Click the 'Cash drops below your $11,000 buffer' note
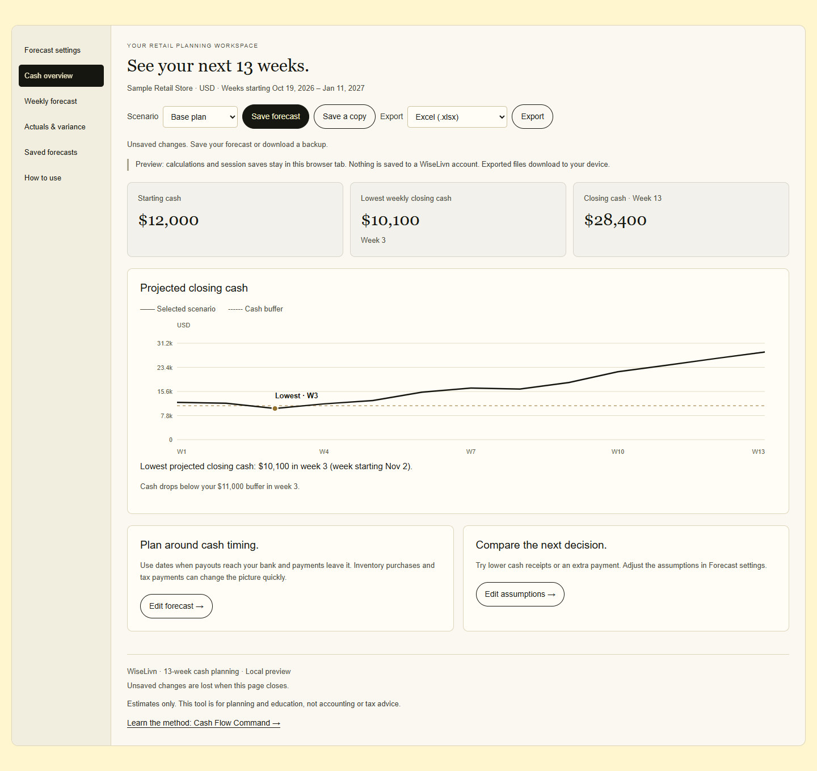 tap(220, 487)
